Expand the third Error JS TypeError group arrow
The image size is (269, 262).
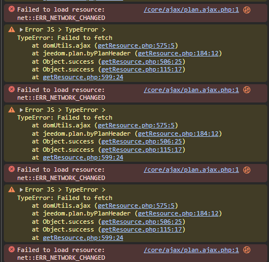(x=21, y=189)
